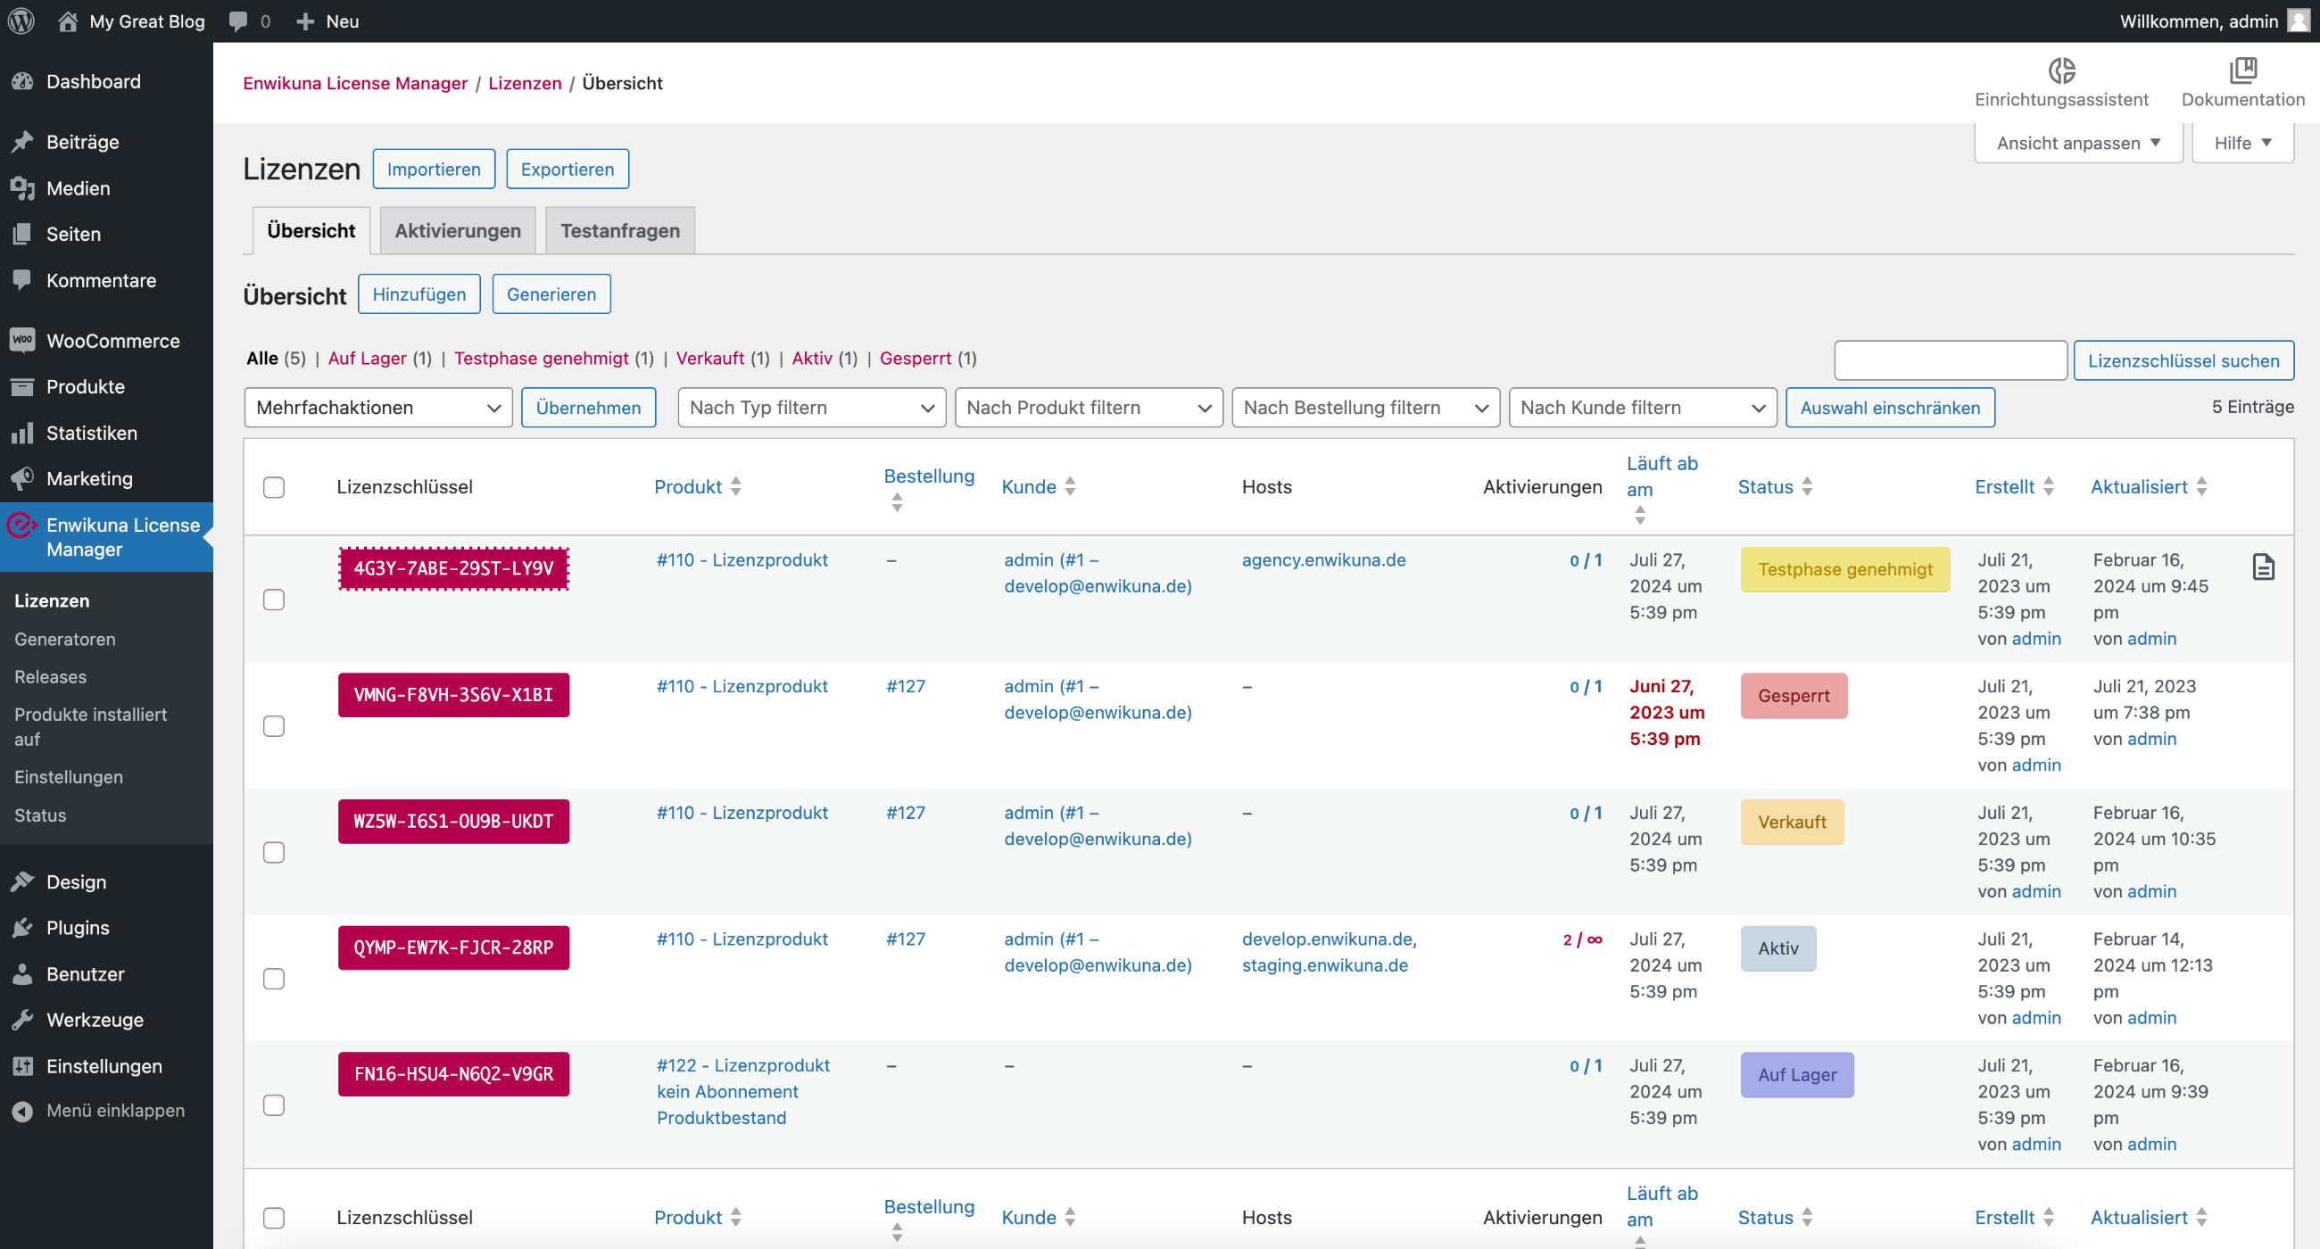Click the plus icon beside Neu
The width and height of the screenshot is (2320, 1249).
coord(305,21)
